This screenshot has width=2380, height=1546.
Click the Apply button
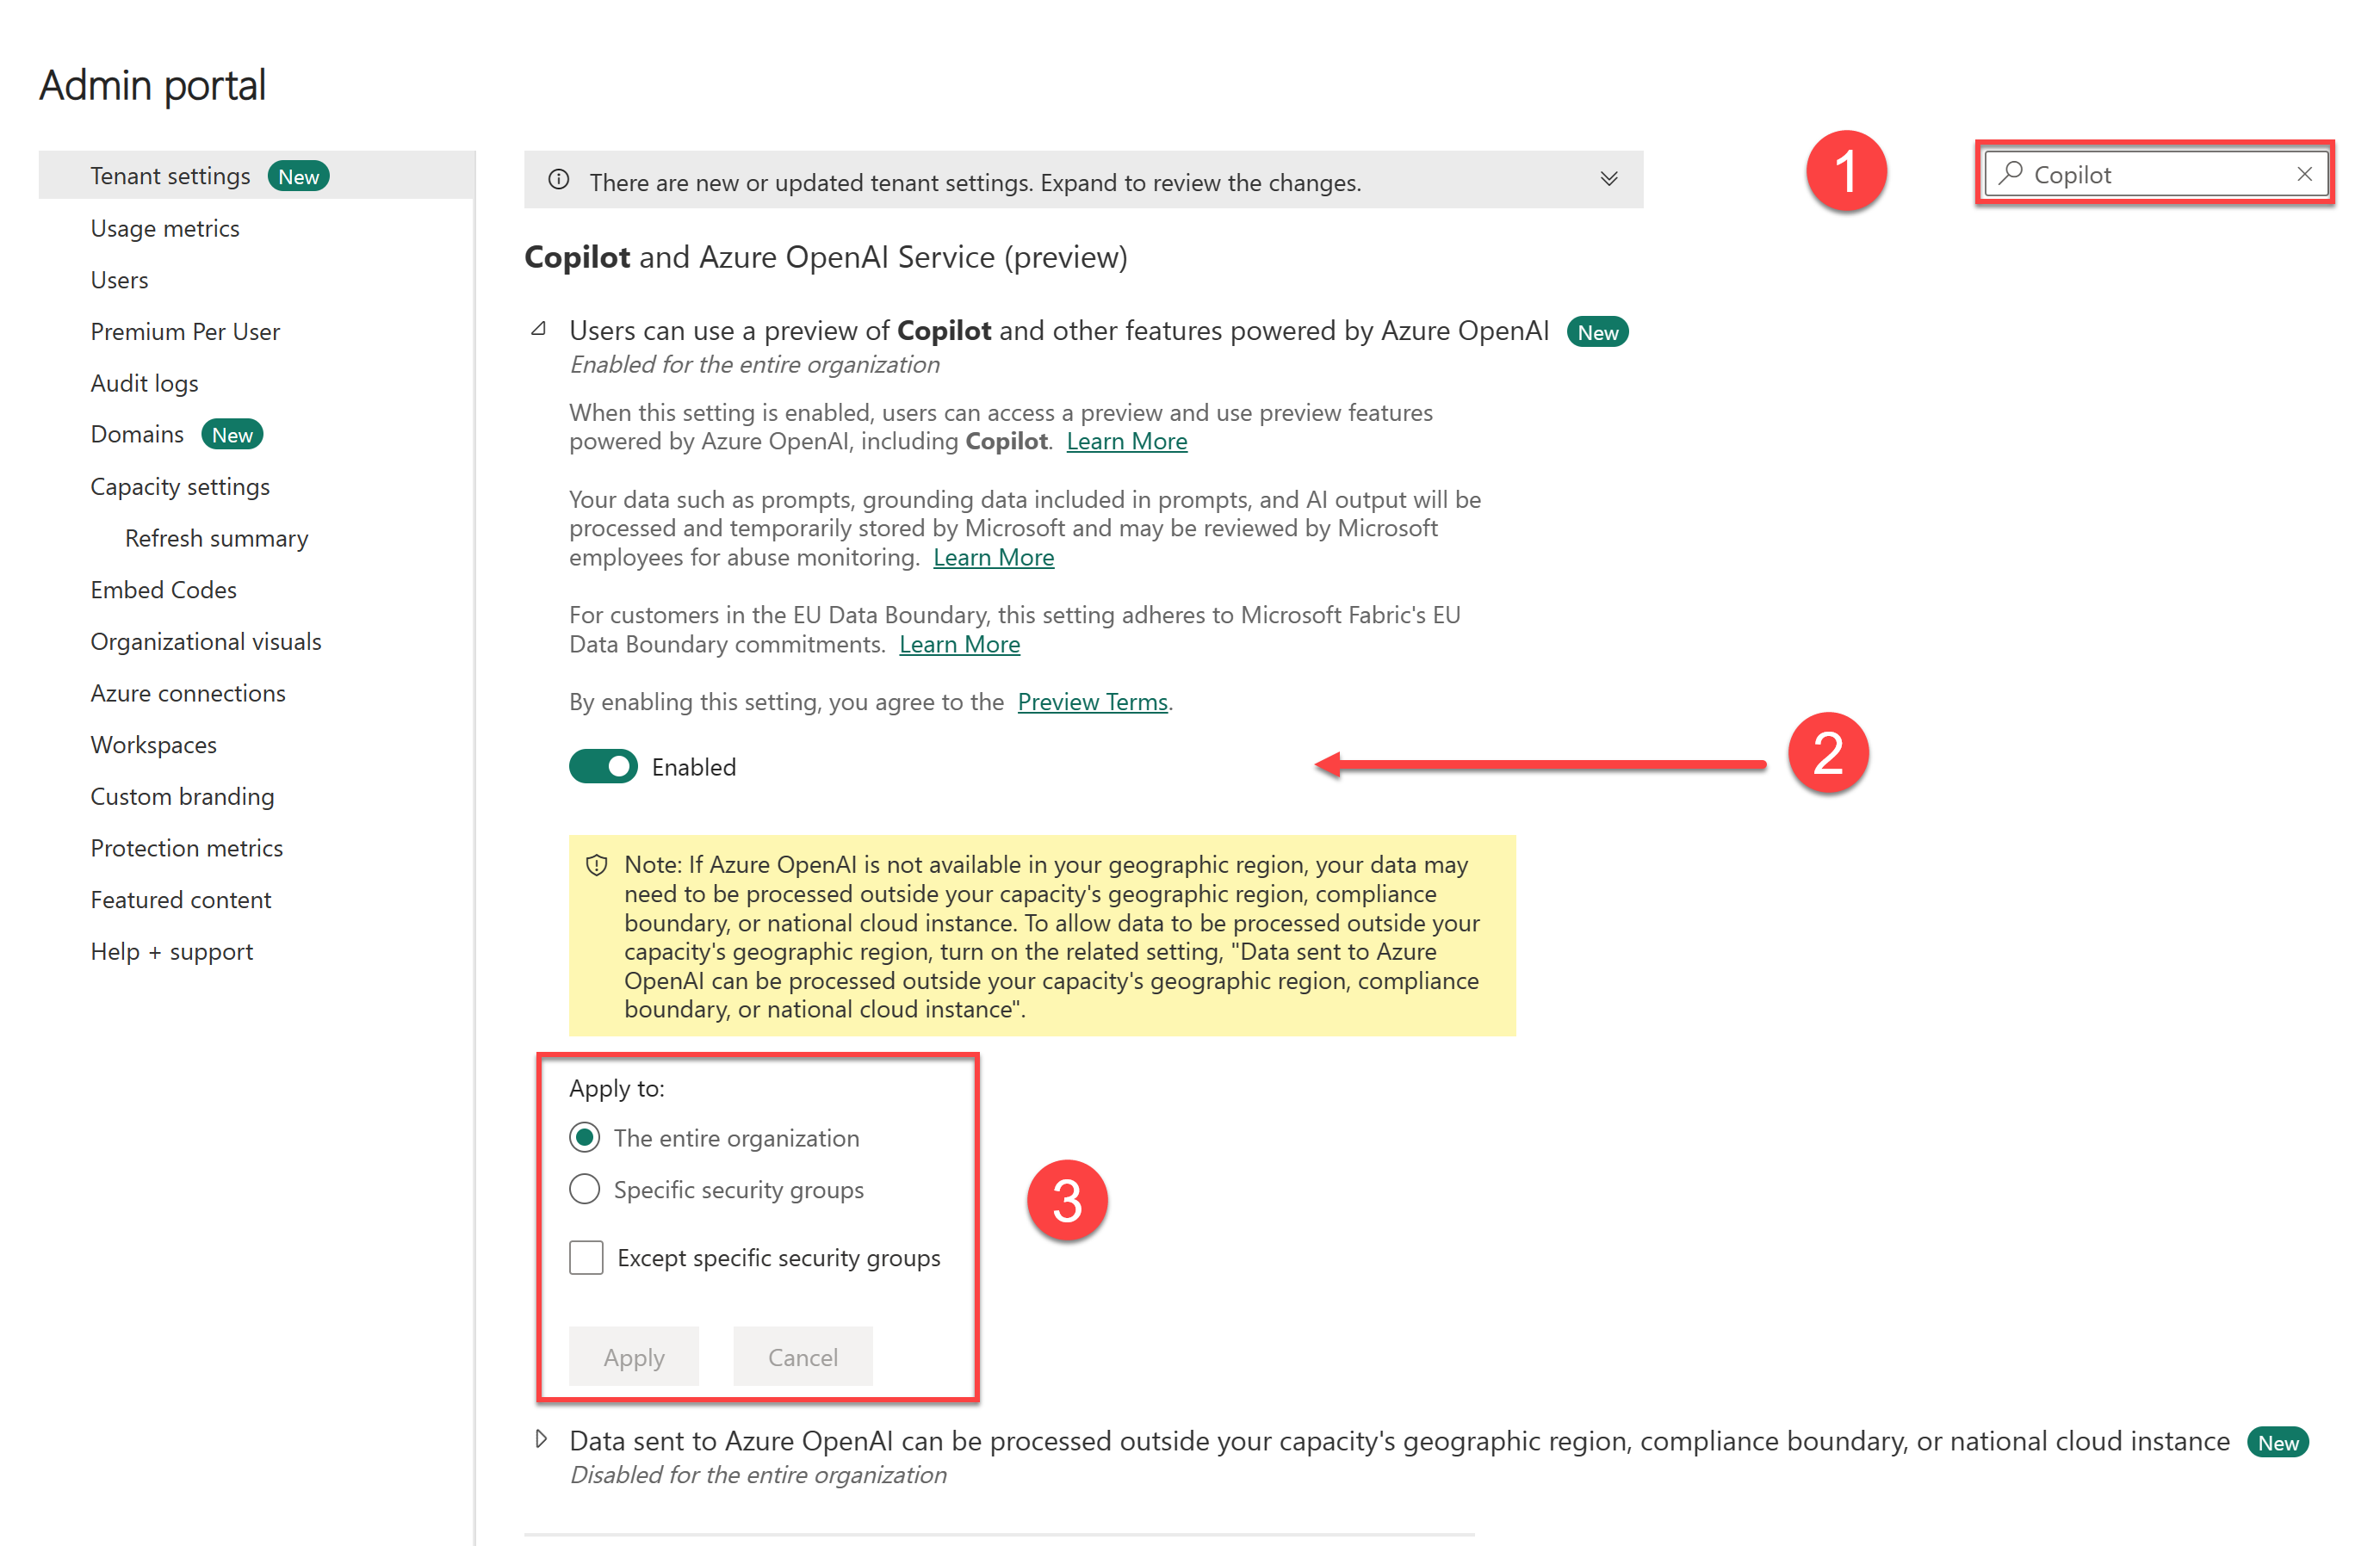(x=633, y=1356)
